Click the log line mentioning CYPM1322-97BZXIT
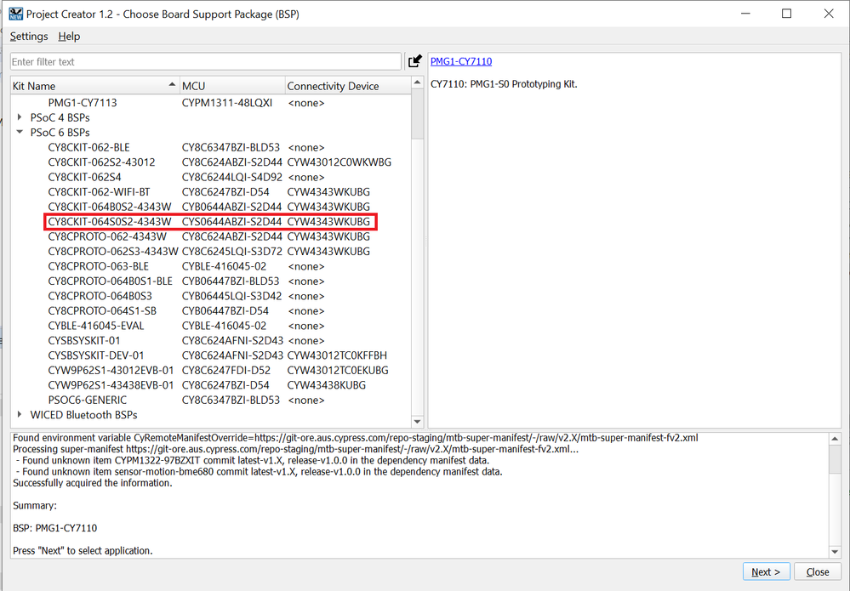Screen dimensions: 850x591 (x=252, y=460)
